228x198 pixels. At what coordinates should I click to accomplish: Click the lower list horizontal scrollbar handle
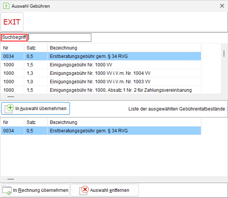pos(11,179)
